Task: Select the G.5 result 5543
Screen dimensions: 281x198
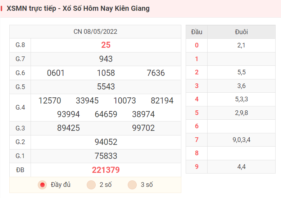Action: pyautogui.click(x=106, y=87)
